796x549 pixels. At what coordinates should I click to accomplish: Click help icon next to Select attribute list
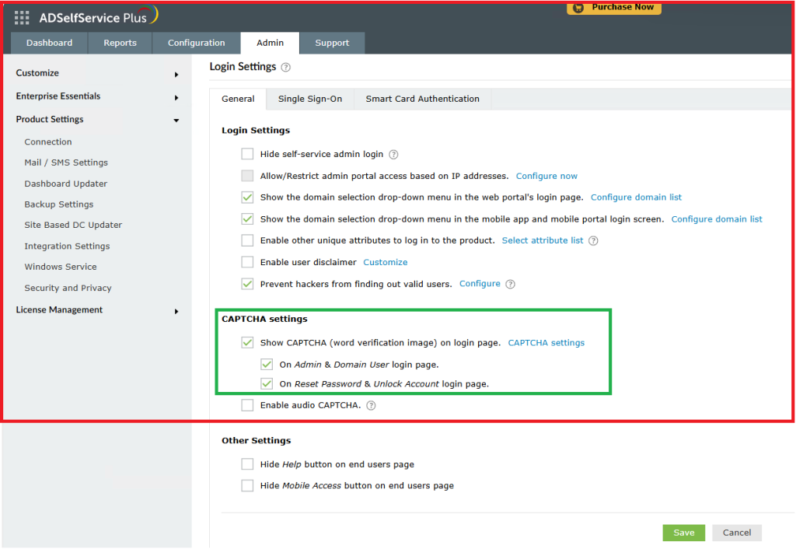click(x=594, y=241)
